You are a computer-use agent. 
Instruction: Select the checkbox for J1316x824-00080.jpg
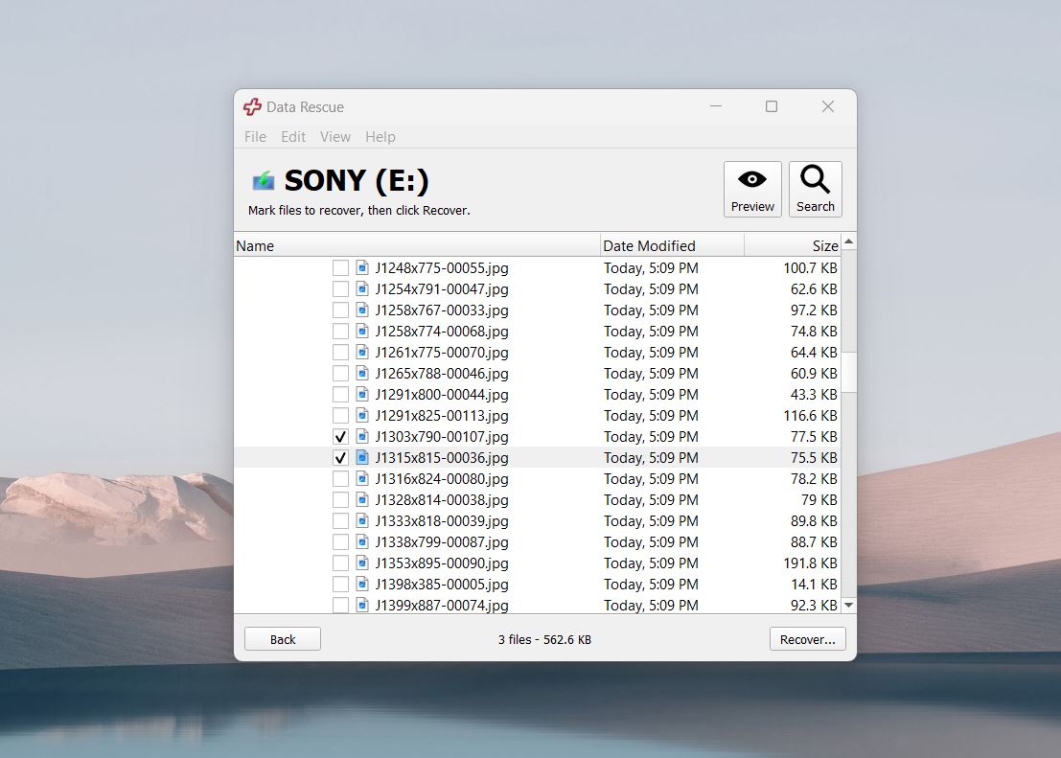pyautogui.click(x=340, y=478)
